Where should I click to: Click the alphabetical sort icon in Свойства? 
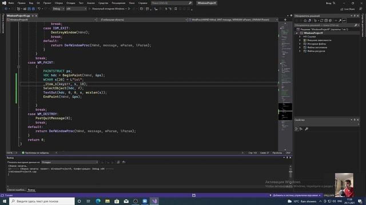pos(301,129)
